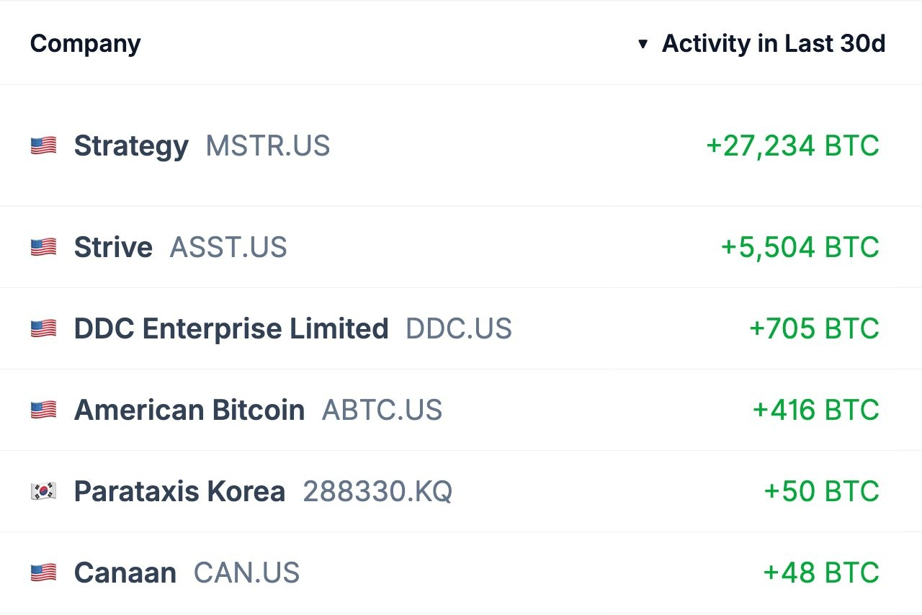The width and height of the screenshot is (922, 615).
Task: Click the flag next to DDC Enterprise Limited
Action: click(43, 329)
